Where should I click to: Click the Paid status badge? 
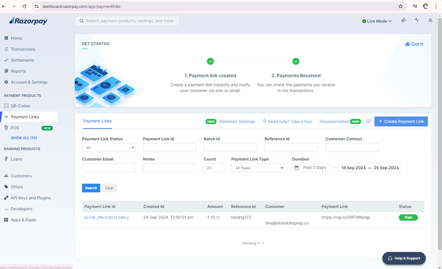(408, 218)
